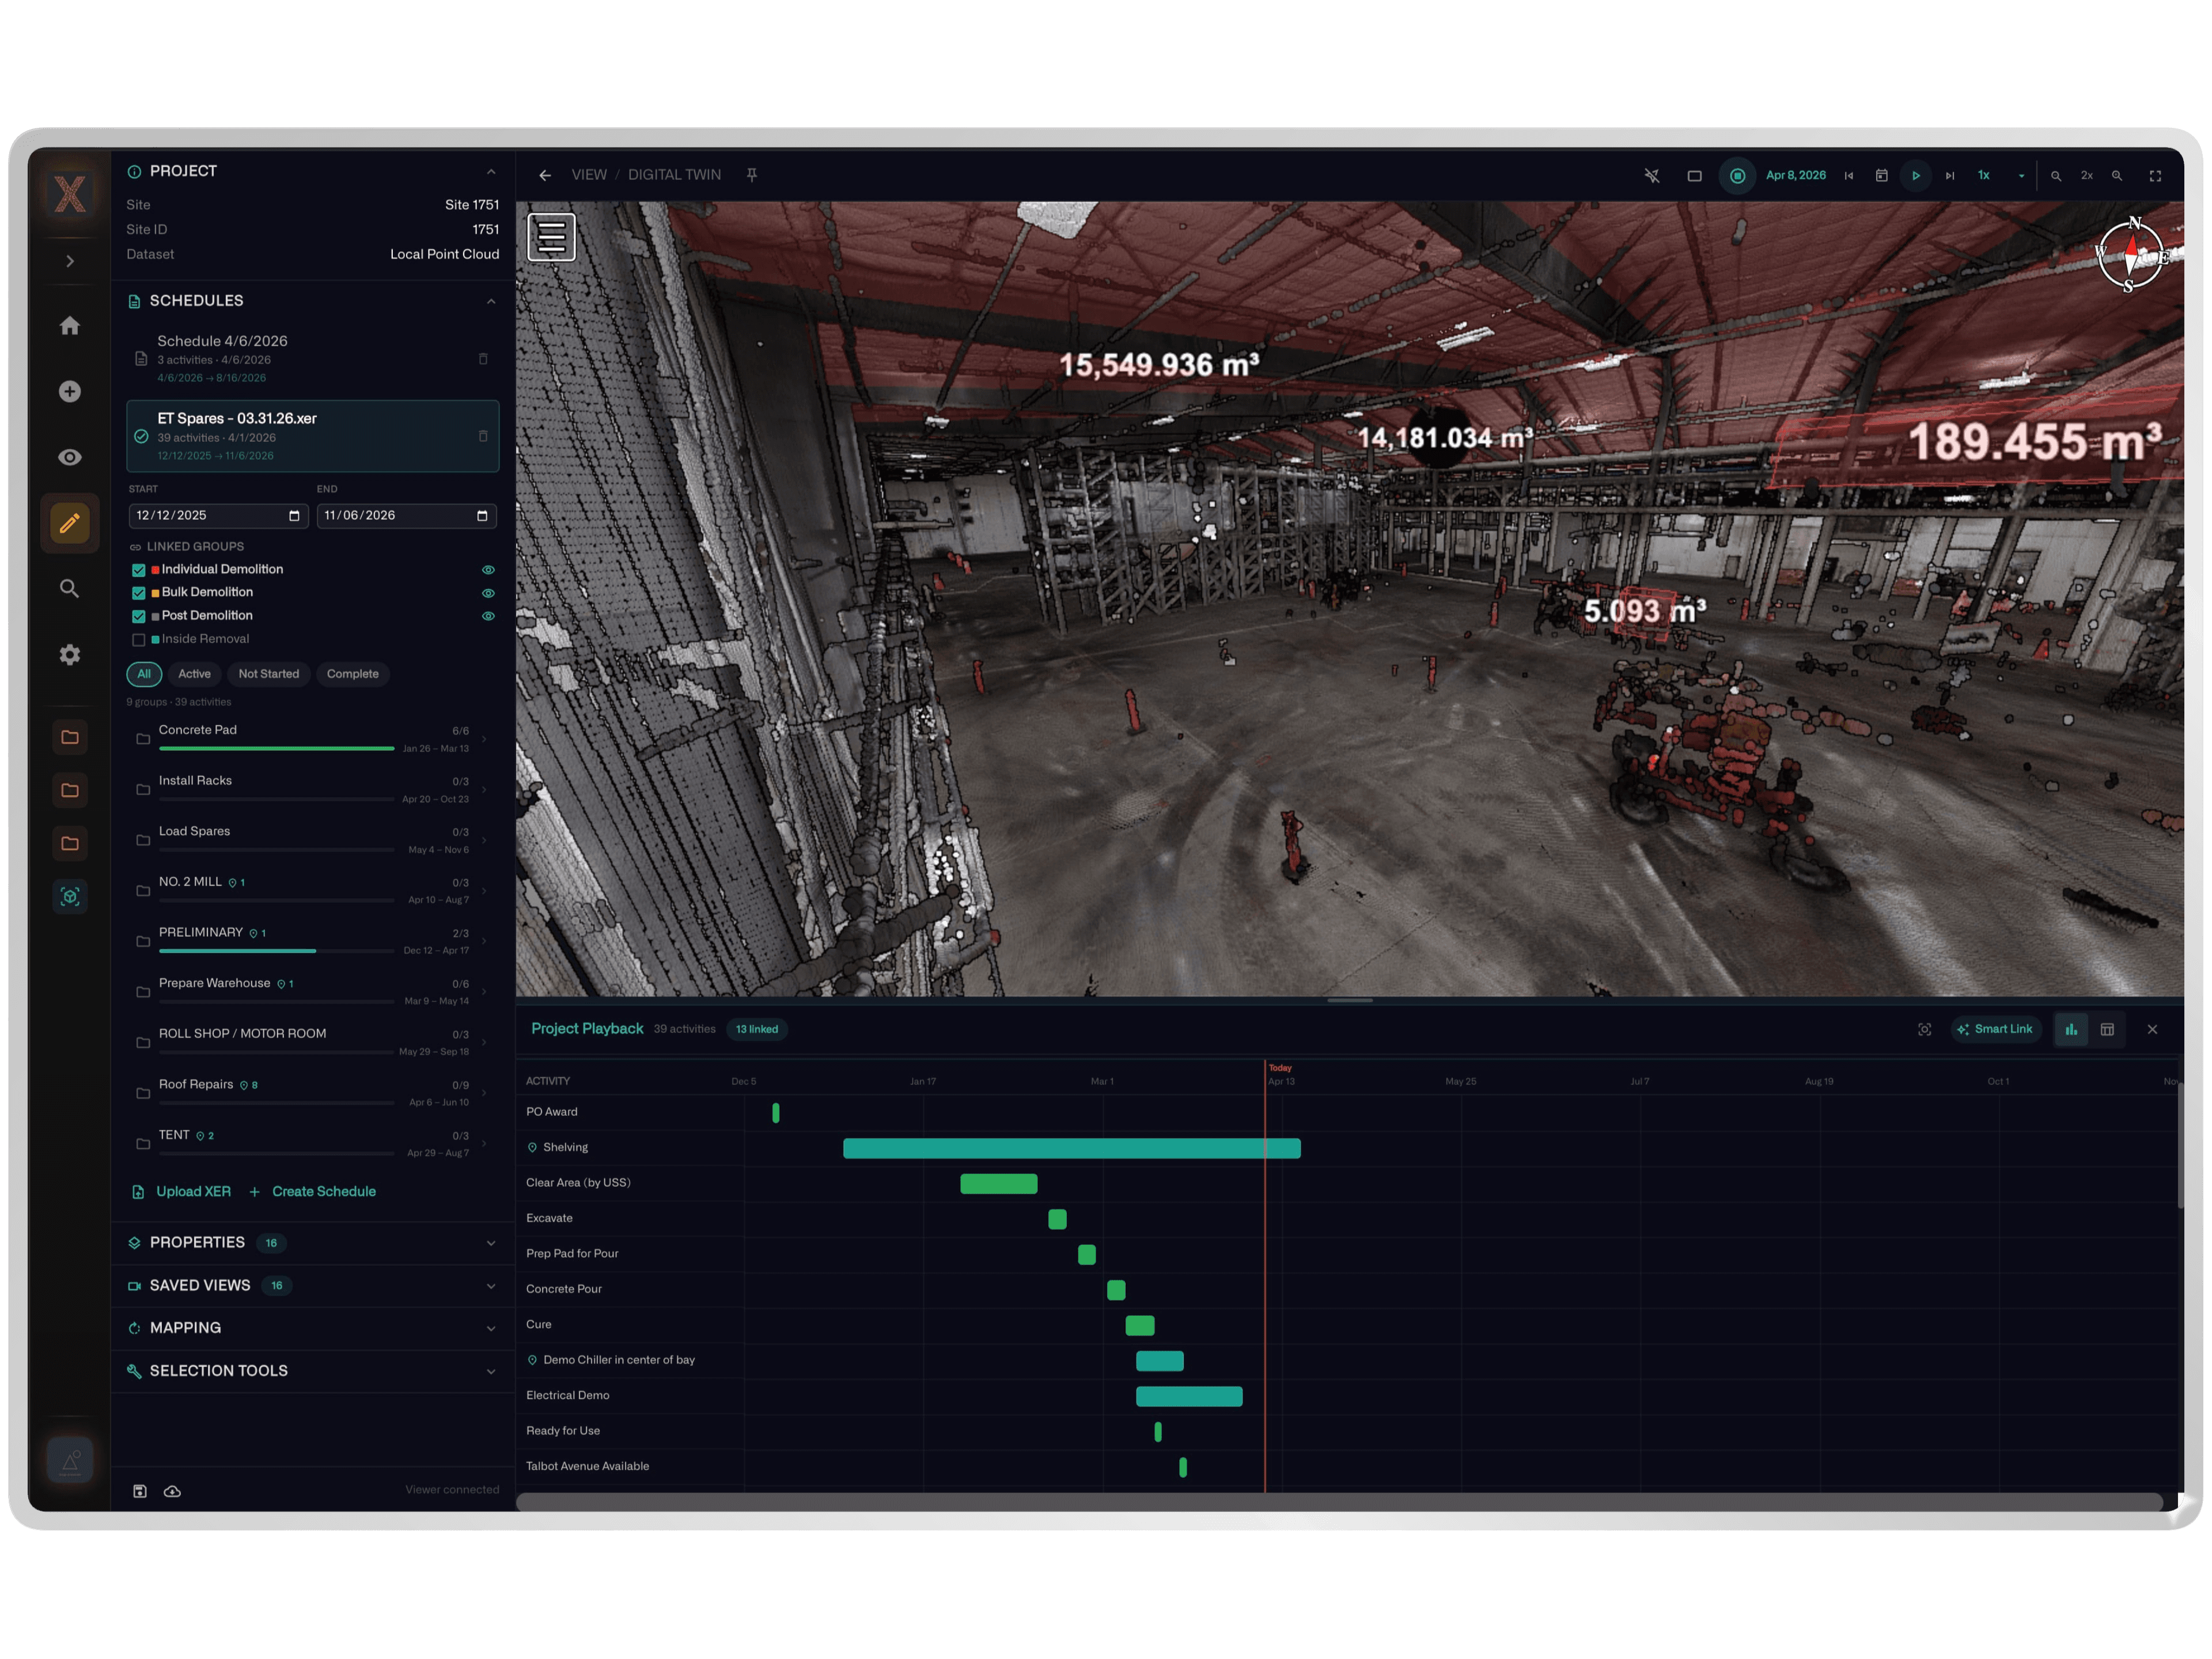Screen dimensions: 2212x1659
Task: Uncheck the Individual Demolition checkbox
Action: tap(139, 570)
